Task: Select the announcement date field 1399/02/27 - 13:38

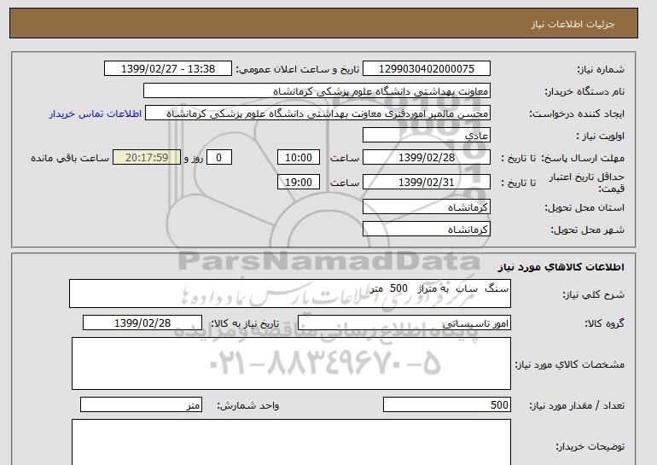Action: point(167,69)
